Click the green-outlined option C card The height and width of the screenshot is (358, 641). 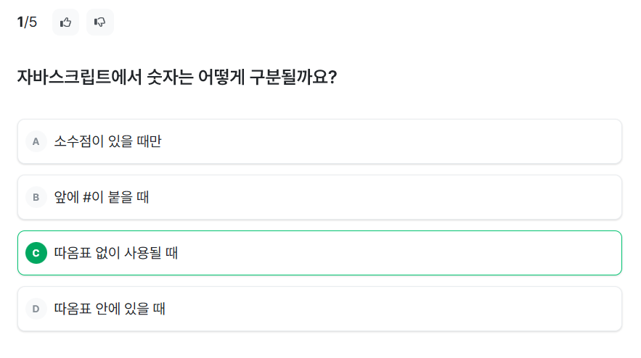click(319, 253)
